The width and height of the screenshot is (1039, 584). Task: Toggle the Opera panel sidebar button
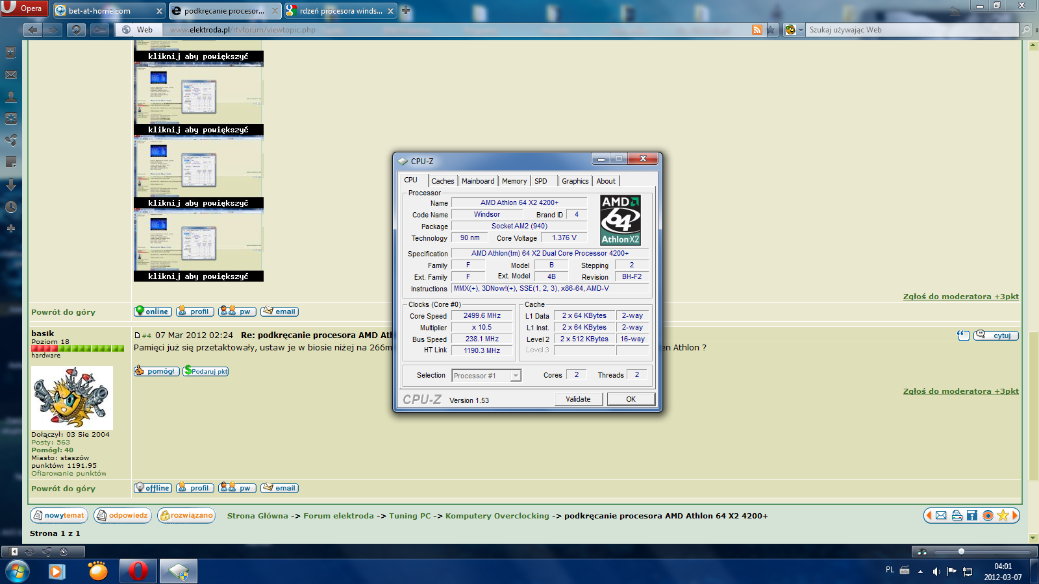14,552
